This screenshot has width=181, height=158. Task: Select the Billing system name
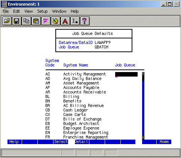71,96
